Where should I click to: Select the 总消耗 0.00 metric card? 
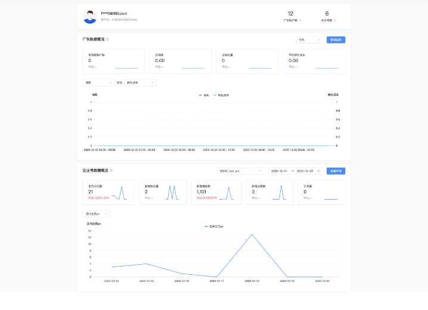[x=178, y=61]
